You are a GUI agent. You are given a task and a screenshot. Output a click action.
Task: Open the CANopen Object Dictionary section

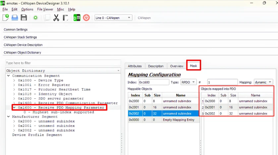[22, 52]
